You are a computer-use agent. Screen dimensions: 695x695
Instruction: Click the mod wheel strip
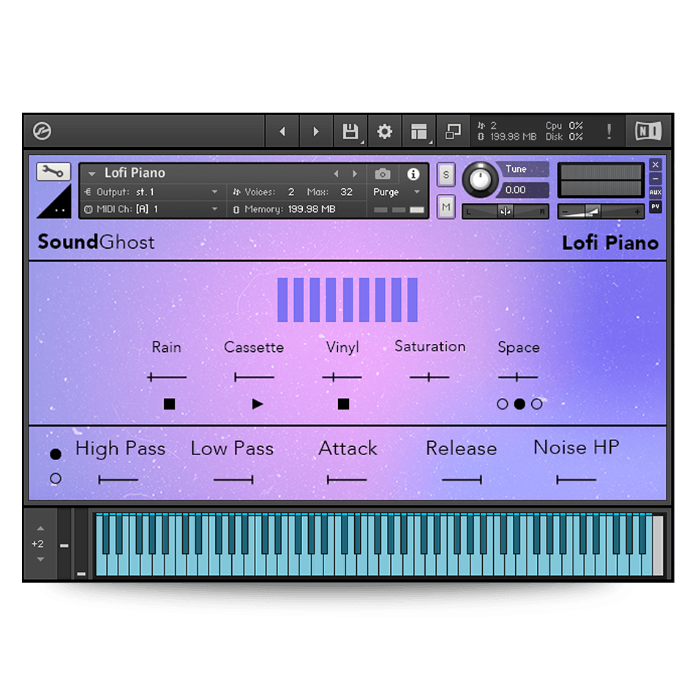point(81,544)
